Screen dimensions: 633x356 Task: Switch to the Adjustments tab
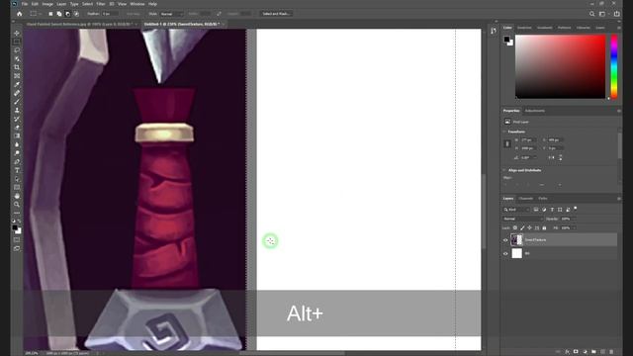534,111
